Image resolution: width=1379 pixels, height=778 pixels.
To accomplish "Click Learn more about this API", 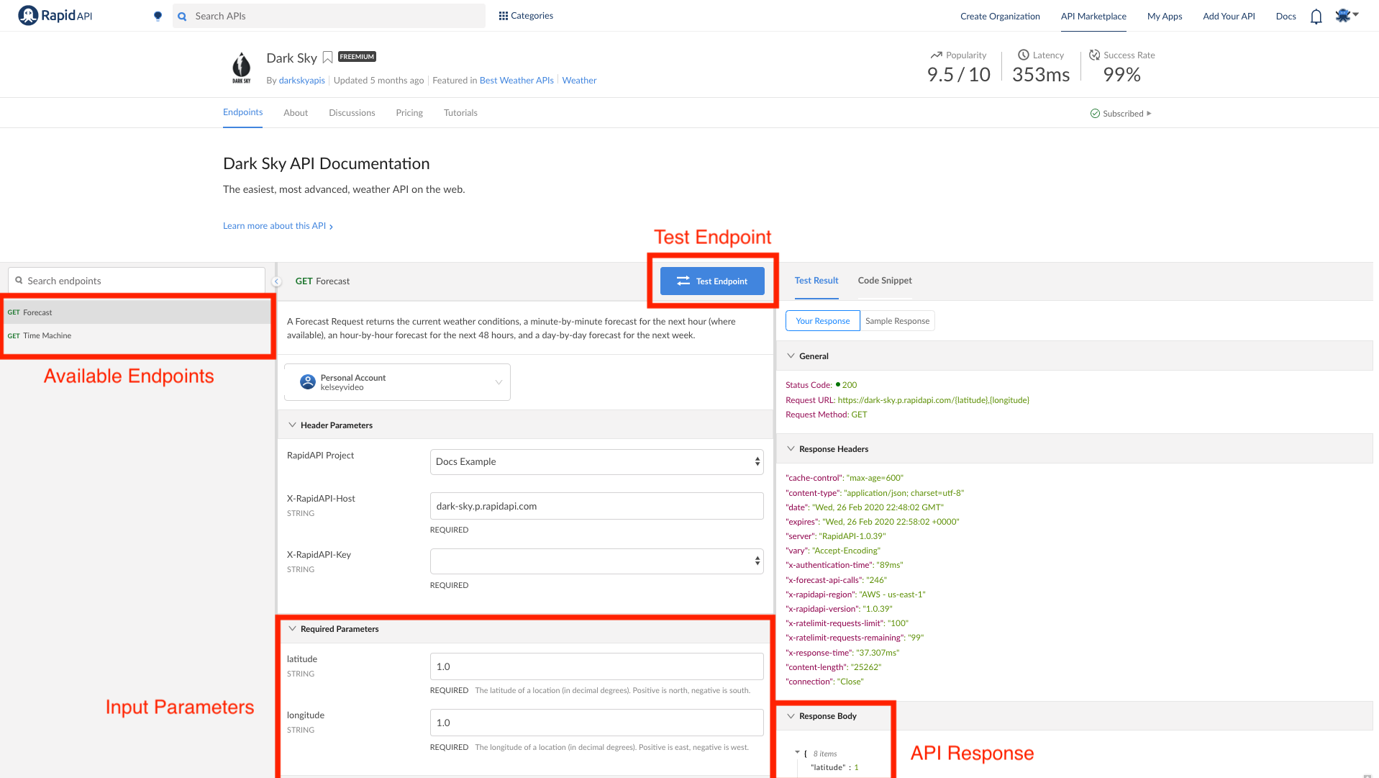I will tap(278, 226).
